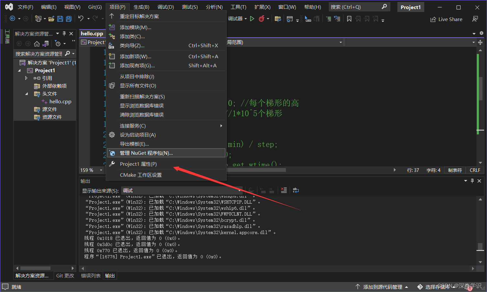The width and height of the screenshot is (487, 292).
Task: Pin the Output panel
Action: 472,181
